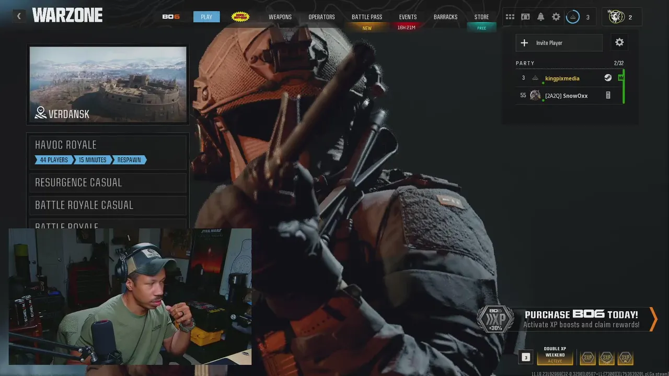The image size is (669, 376).
Task: Select the second 2XP token
Action: coord(606,358)
